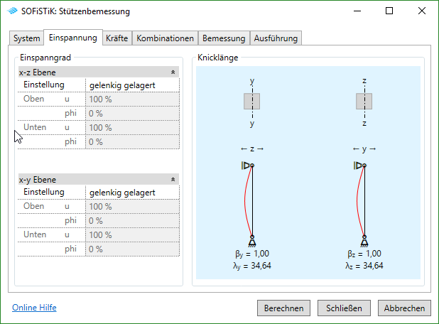Collapse the x-y Ebene section
Image resolution: width=439 pixels, height=324 pixels.
tap(174, 180)
